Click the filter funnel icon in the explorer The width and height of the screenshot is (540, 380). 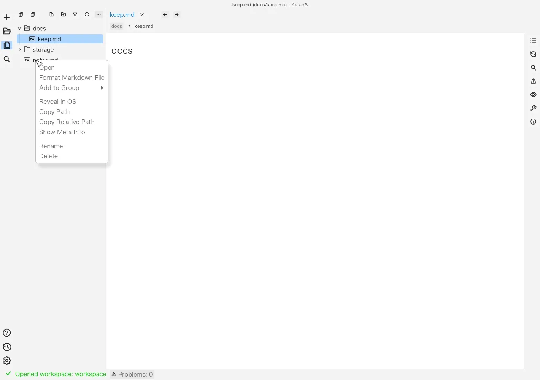coord(75,14)
